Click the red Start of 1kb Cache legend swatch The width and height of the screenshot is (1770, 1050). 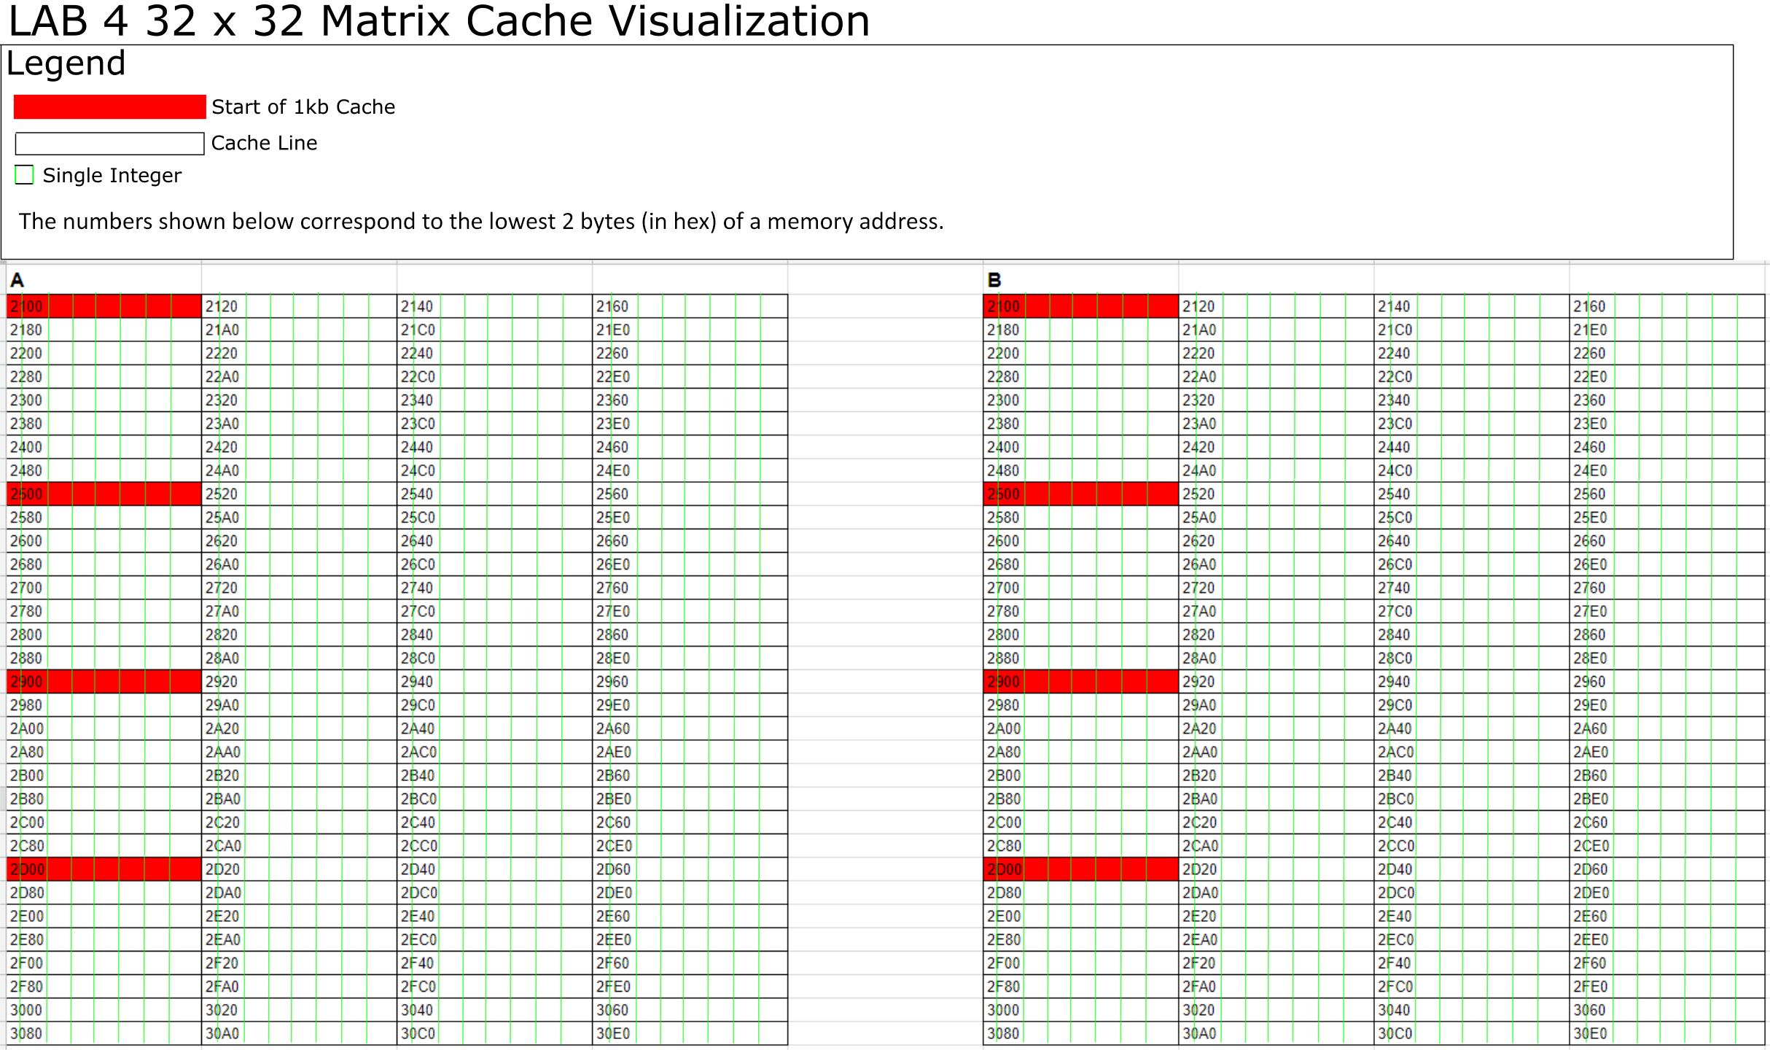coord(109,106)
